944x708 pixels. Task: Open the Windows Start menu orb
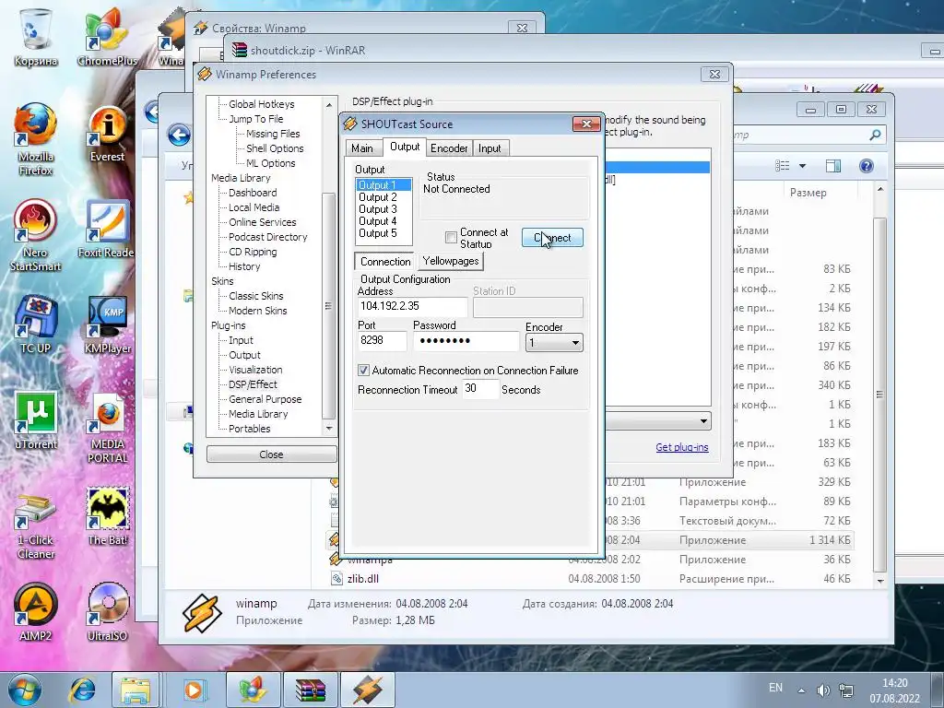(24, 690)
